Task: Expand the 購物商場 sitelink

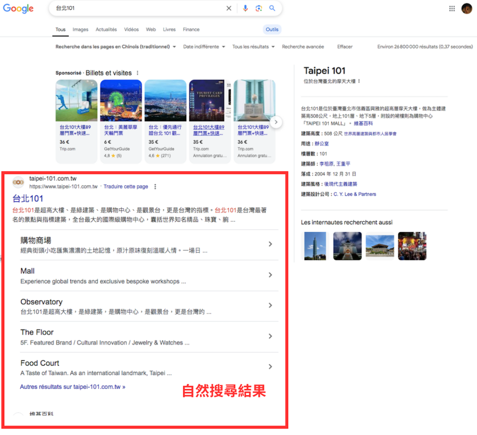Action: [x=149, y=245]
